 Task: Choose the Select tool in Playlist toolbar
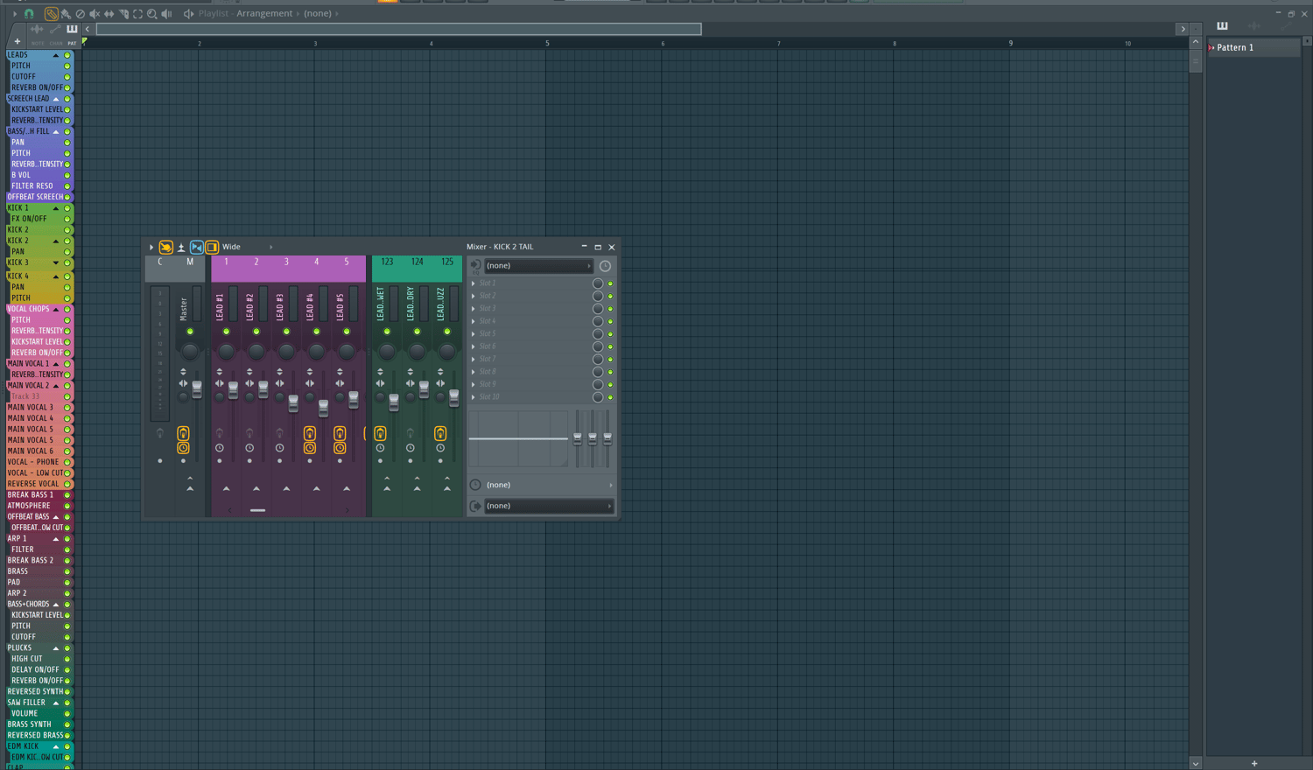[x=137, y=14]
